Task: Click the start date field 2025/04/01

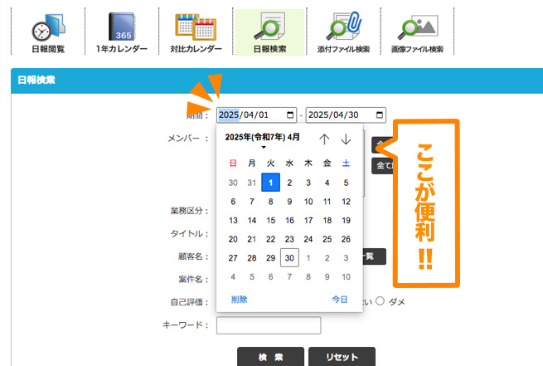Action: tap(257, 115)
